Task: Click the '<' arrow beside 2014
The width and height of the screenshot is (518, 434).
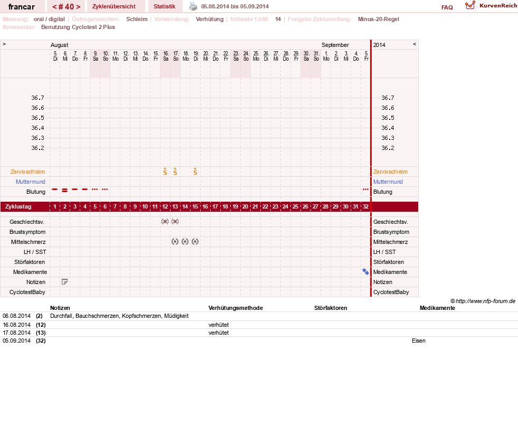Action: [x=415, y=44]
